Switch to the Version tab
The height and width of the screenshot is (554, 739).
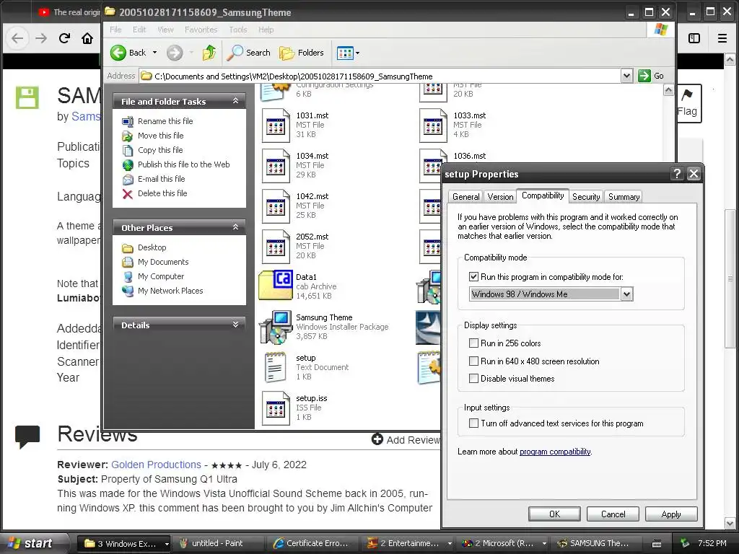coord(500,197)
